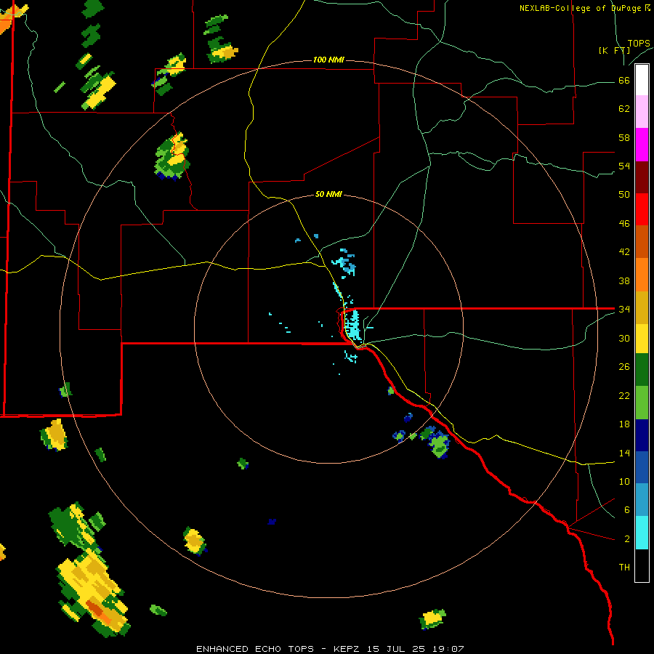Click the TOPS legend heading
The height and width of the screenshot is (654, 654).
(639, 43)
